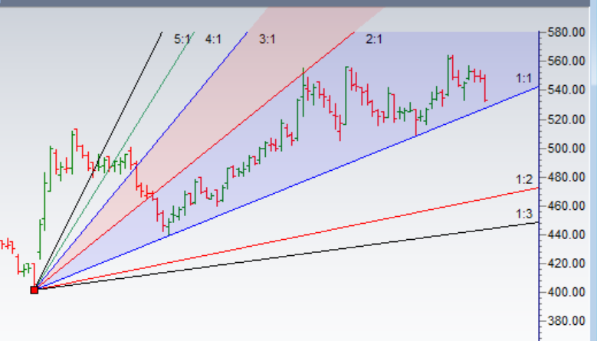Click the 1:3 fan line label

coord(523,212)
